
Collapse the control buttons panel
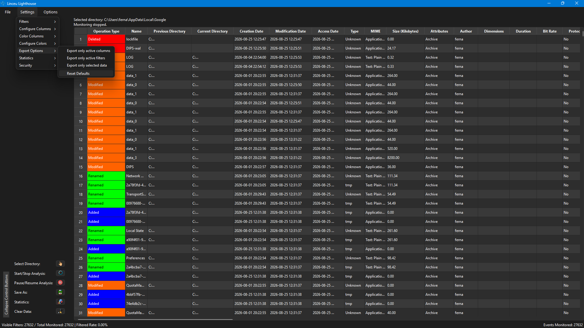click(6, 295)
